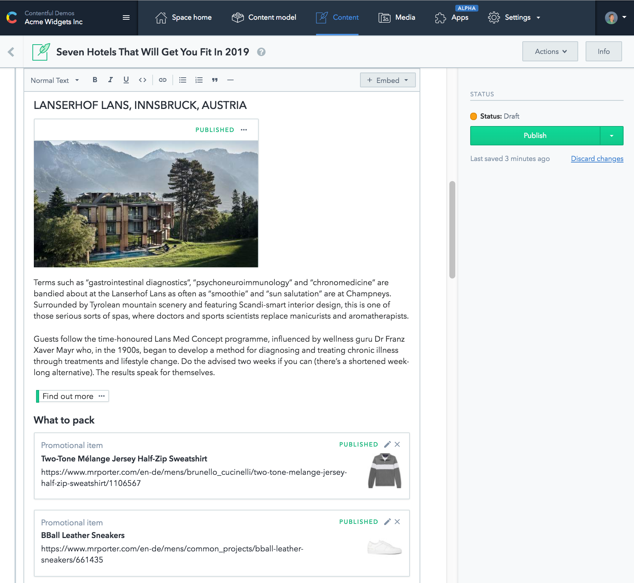Go to Space home
Viewport: 634px width, 583px height.
(184, 17)
